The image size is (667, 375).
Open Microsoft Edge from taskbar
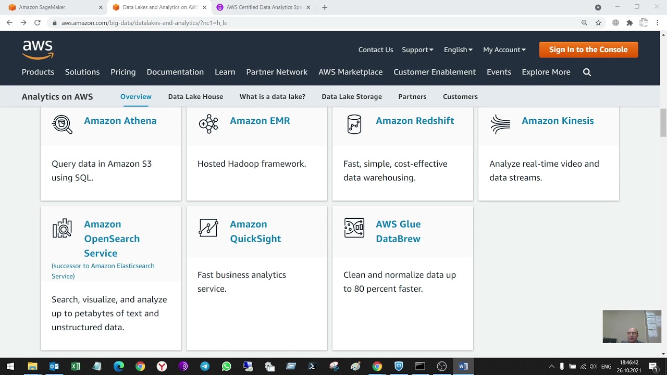[119, 366]
